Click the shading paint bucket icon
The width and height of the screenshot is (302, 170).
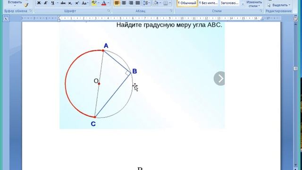(x=156, y=3)
